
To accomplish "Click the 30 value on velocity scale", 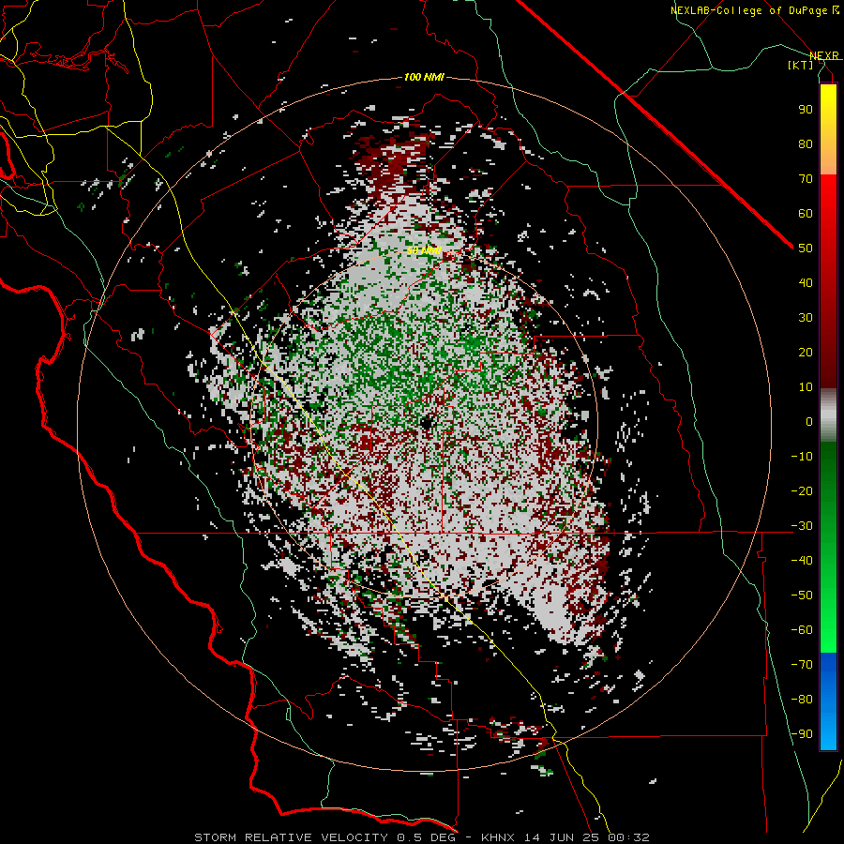I will 806,318.
